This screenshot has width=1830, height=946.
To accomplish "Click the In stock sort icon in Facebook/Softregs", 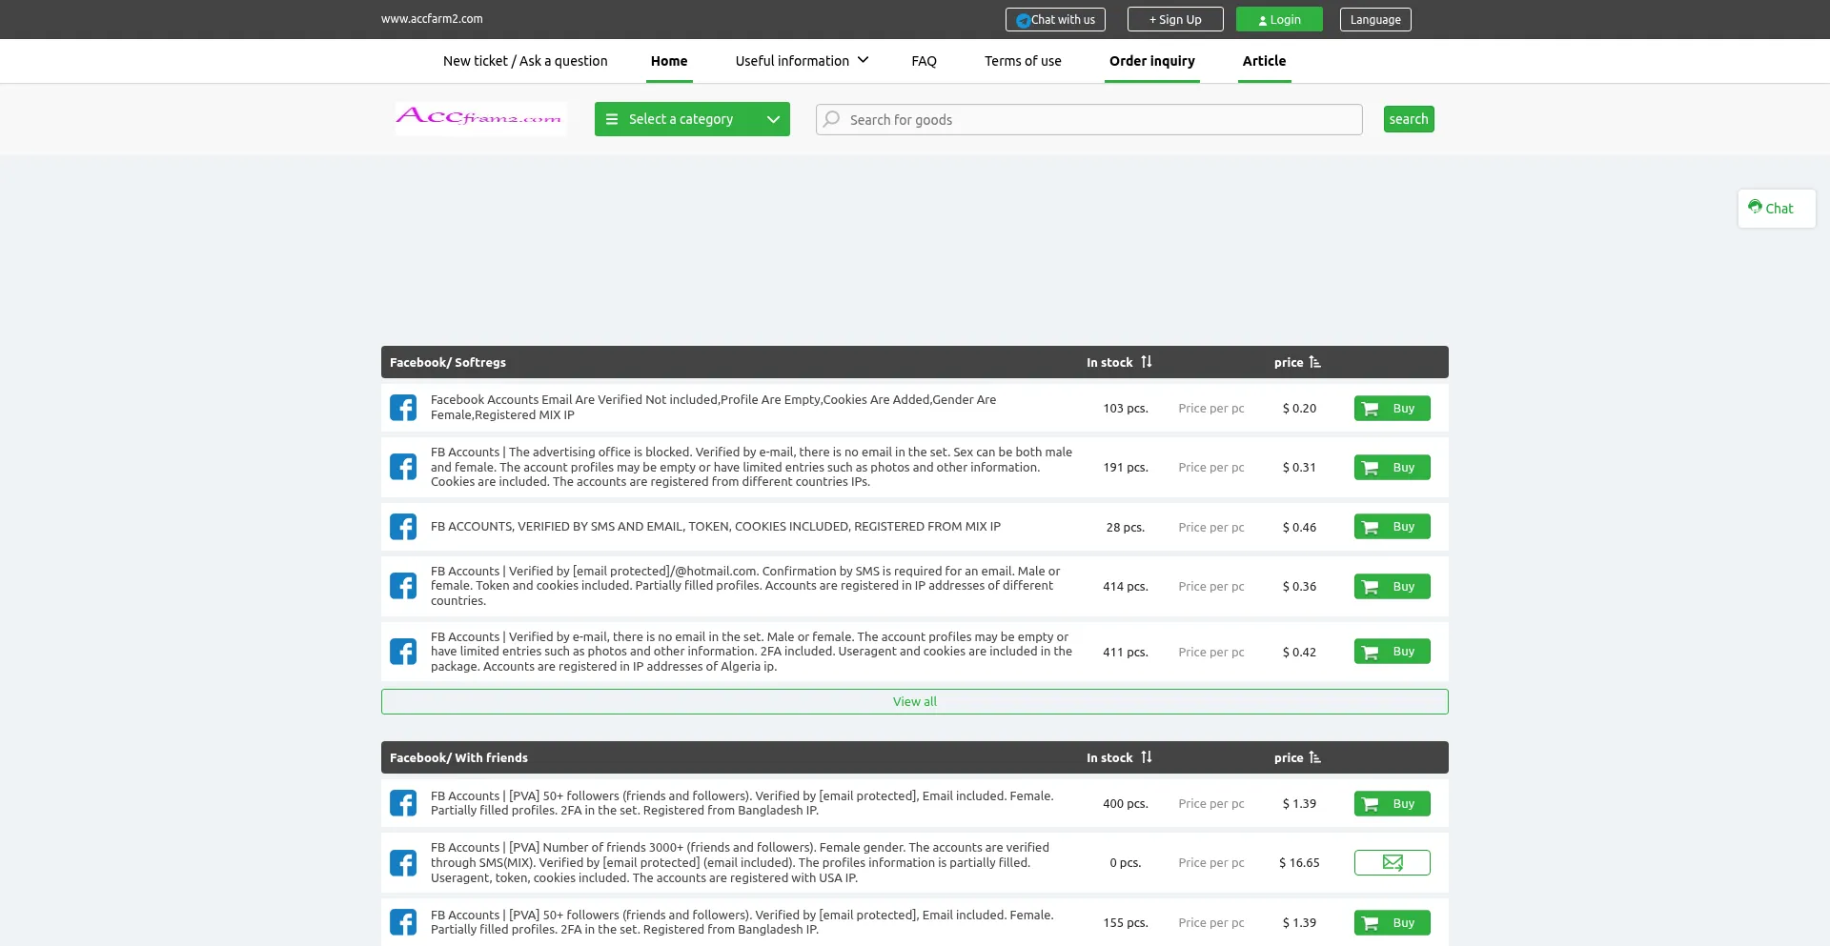I will pos(1147,362).
